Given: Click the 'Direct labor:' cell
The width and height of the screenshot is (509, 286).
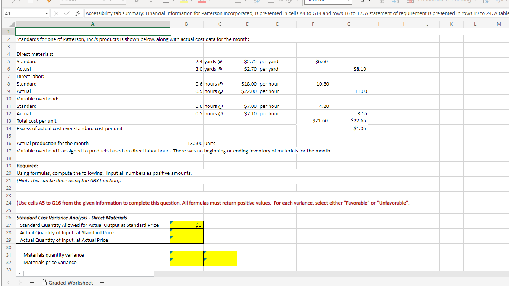Looking at the screenshot, I should click(x=93, y=76).
